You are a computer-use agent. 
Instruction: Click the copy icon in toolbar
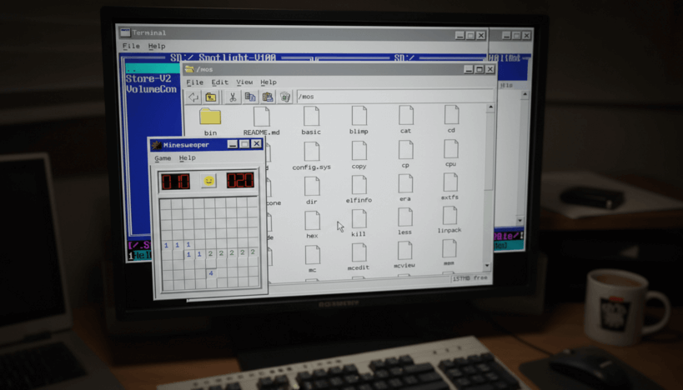[x=249, y=97]
